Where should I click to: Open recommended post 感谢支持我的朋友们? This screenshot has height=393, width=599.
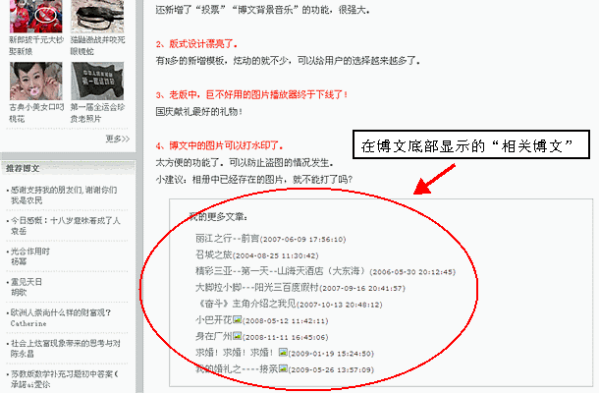pos(61,190)
